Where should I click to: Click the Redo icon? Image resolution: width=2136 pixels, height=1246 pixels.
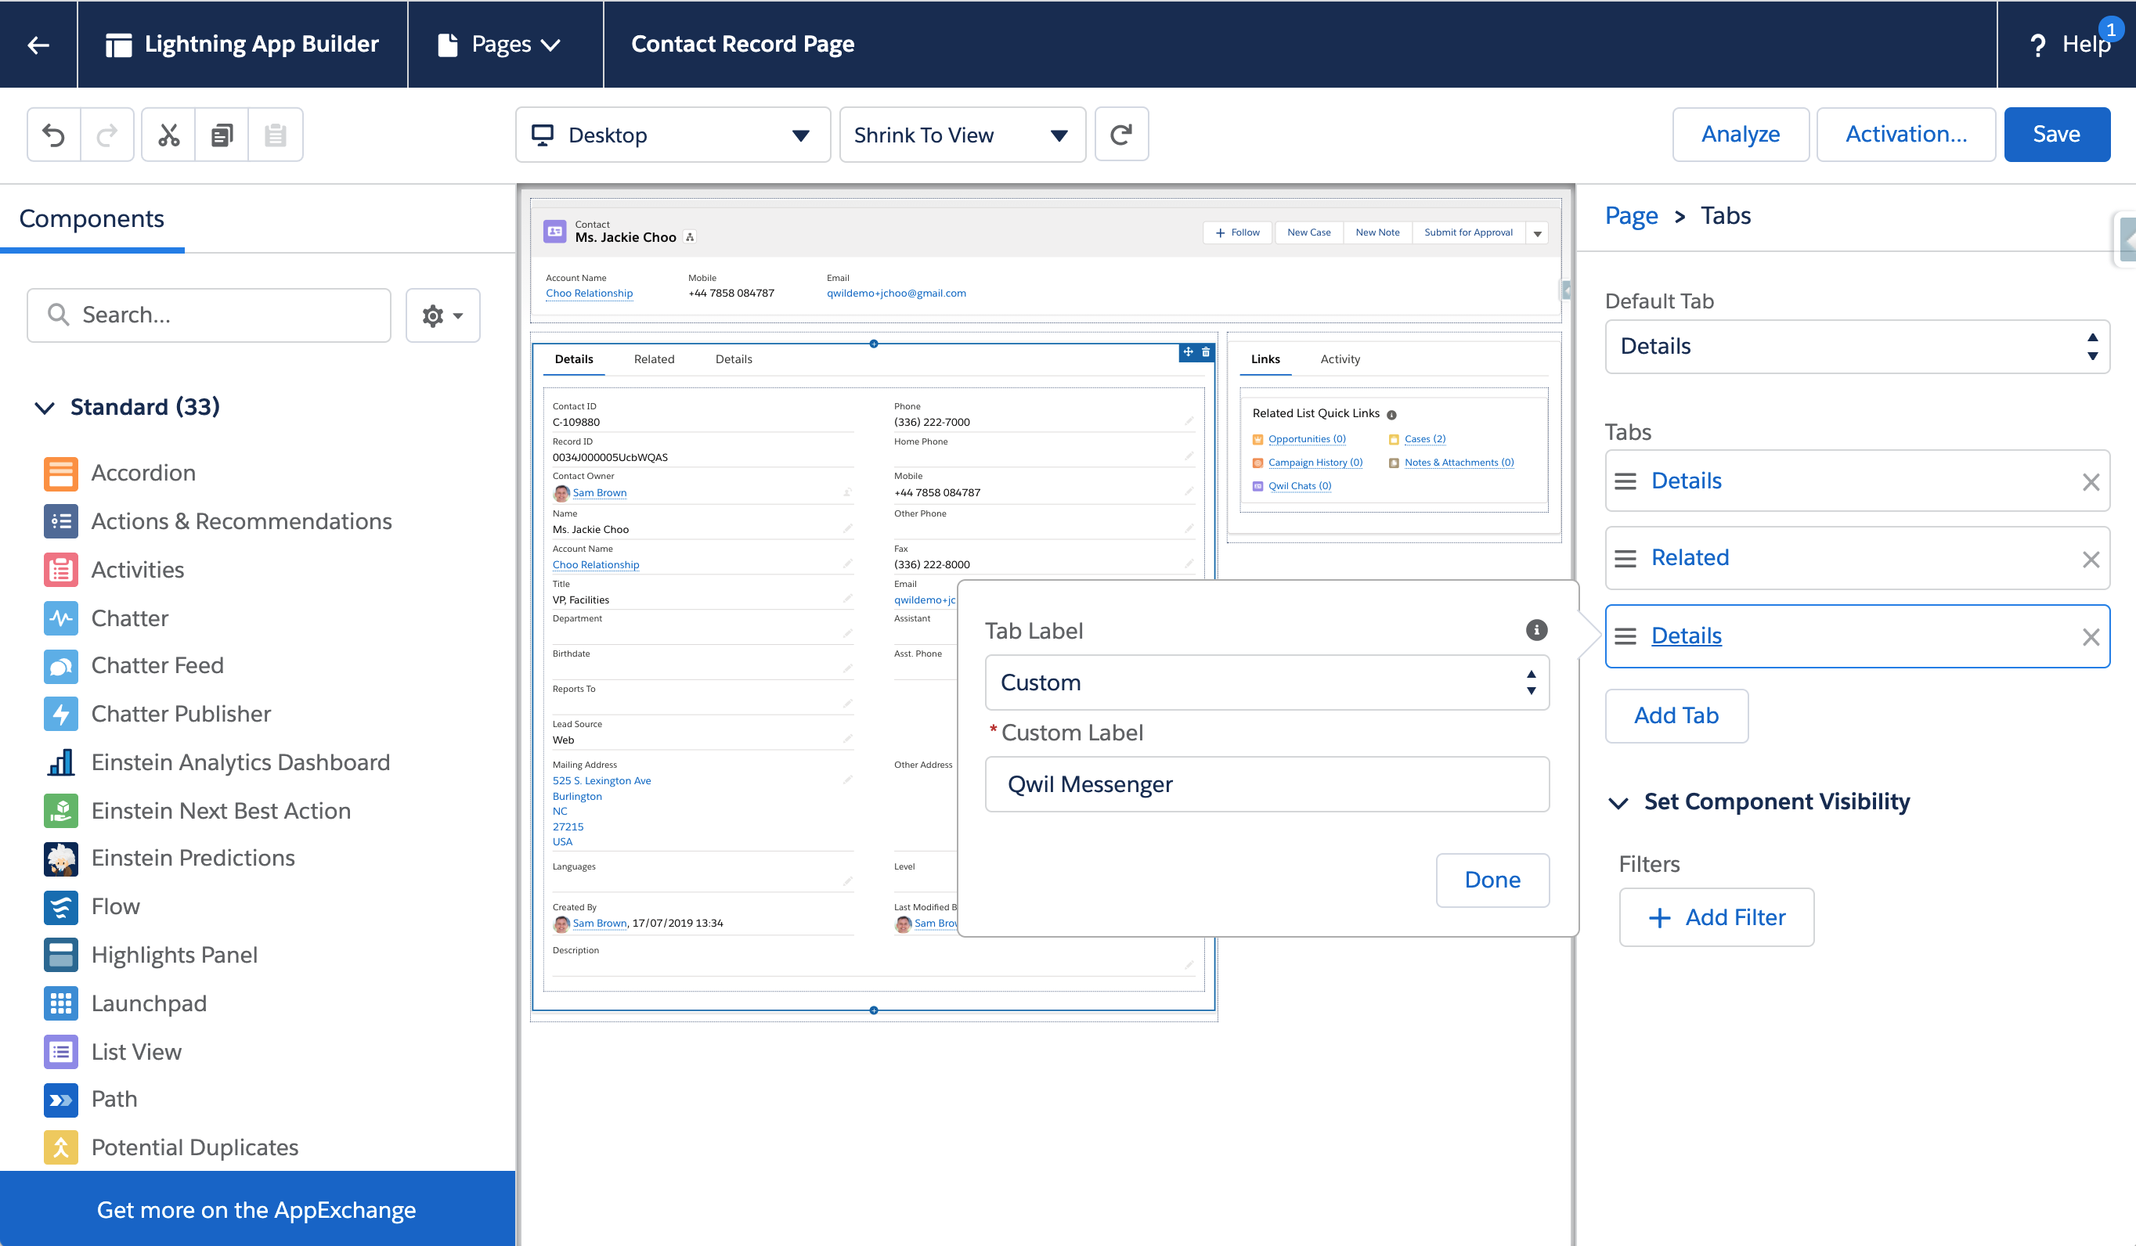coord(106,135)
